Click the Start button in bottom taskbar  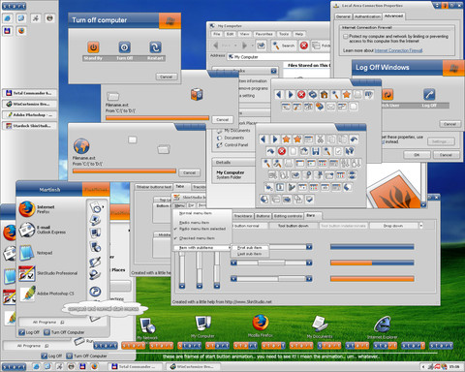click(14, 367)
